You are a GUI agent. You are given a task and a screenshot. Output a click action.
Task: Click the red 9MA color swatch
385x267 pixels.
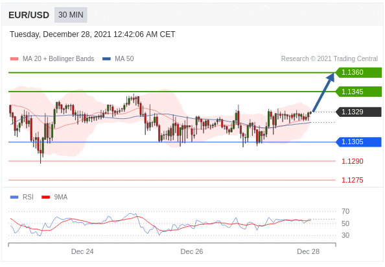point(45,197)
